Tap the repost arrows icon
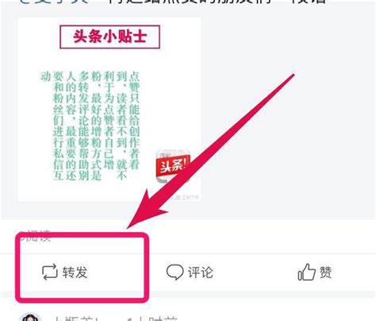The width and height of the screenshot is (376, 321). click(x=50, y=272)
